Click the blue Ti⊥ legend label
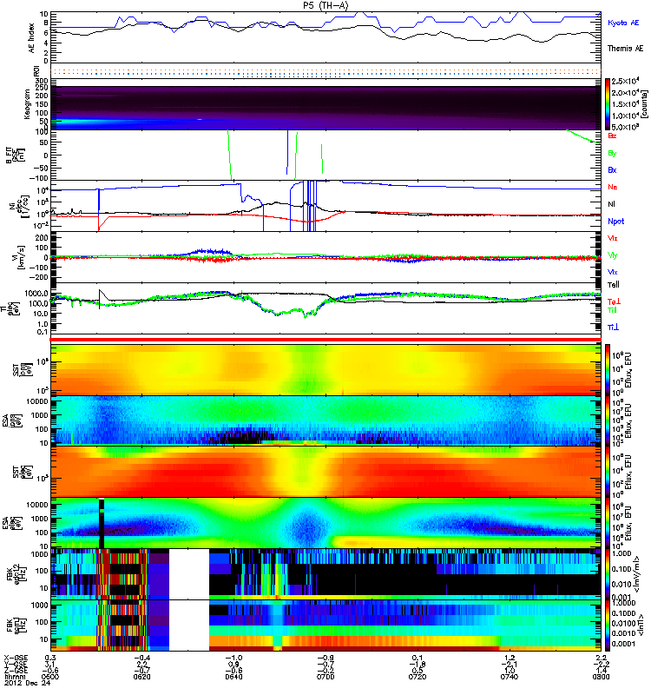Screen dimensions: 651x695 pos(613,328)
